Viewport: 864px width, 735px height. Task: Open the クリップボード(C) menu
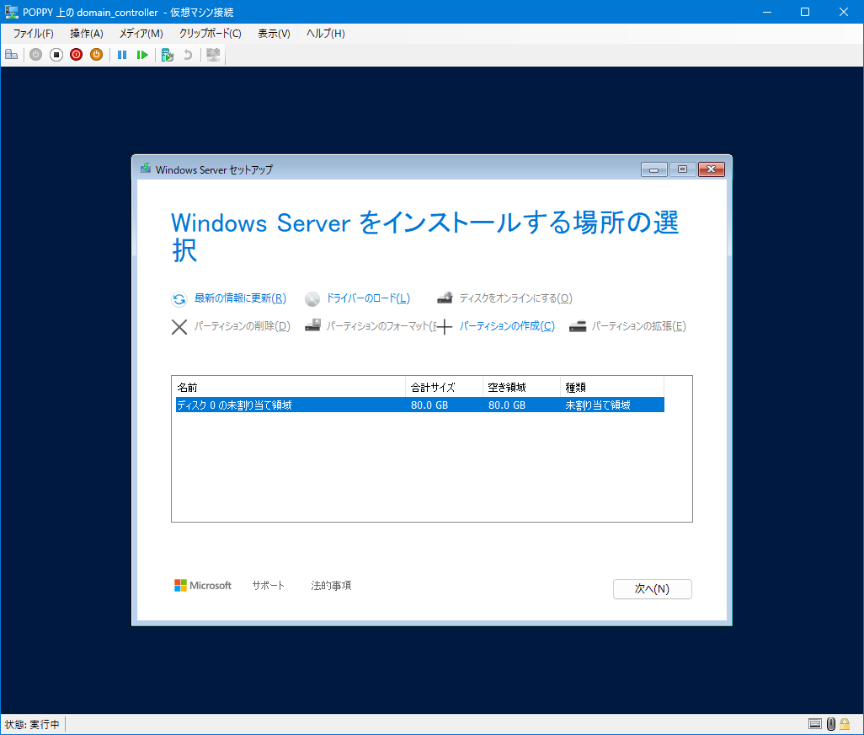[210, 34]
